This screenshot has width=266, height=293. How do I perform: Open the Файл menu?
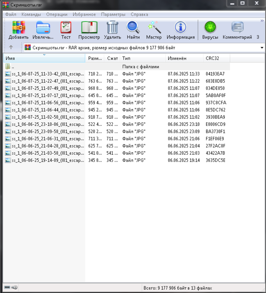tap(11, 14)
